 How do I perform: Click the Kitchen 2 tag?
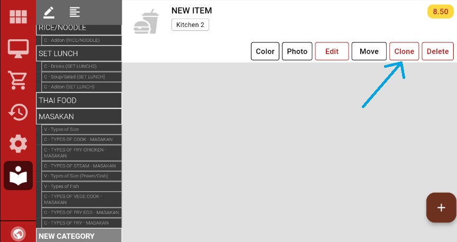pos(190,25)
